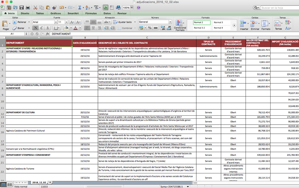Expand the Rellenar fill dropdown arrow

point(29,22)
